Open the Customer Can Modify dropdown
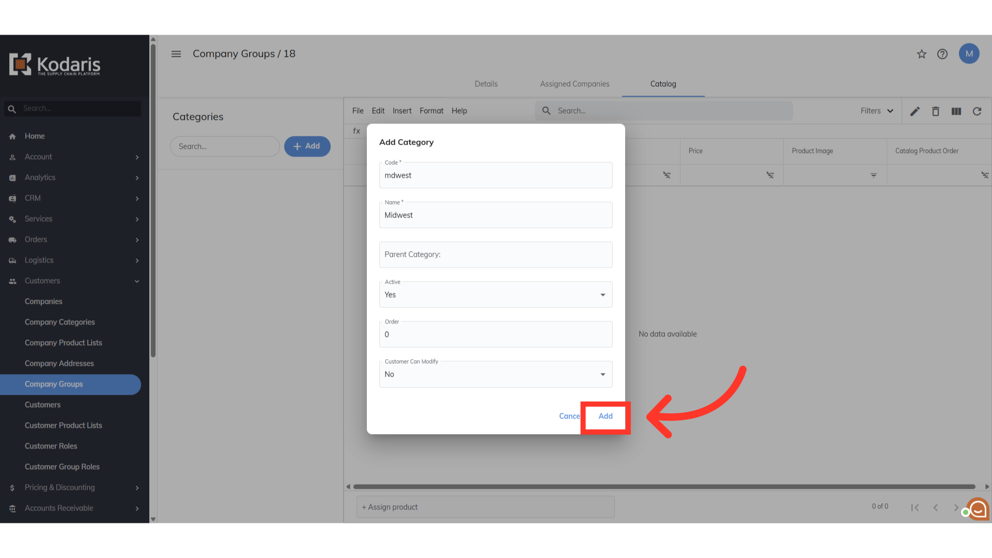 [x=495, y=374]
